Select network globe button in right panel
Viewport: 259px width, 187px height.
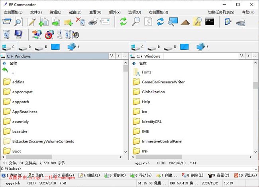pos(202,47)
